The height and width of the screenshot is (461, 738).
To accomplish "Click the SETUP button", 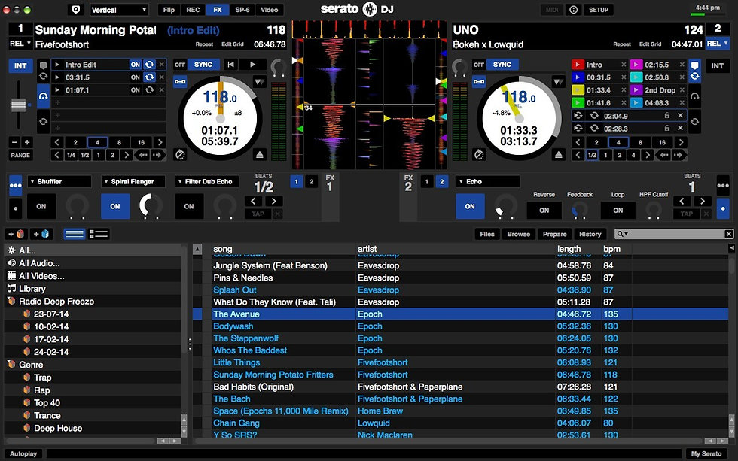I will (598, 9).
